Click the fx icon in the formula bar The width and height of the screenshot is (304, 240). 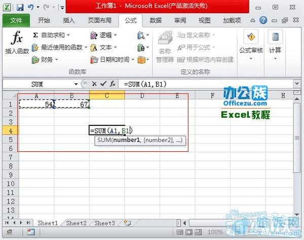point(112,84)
